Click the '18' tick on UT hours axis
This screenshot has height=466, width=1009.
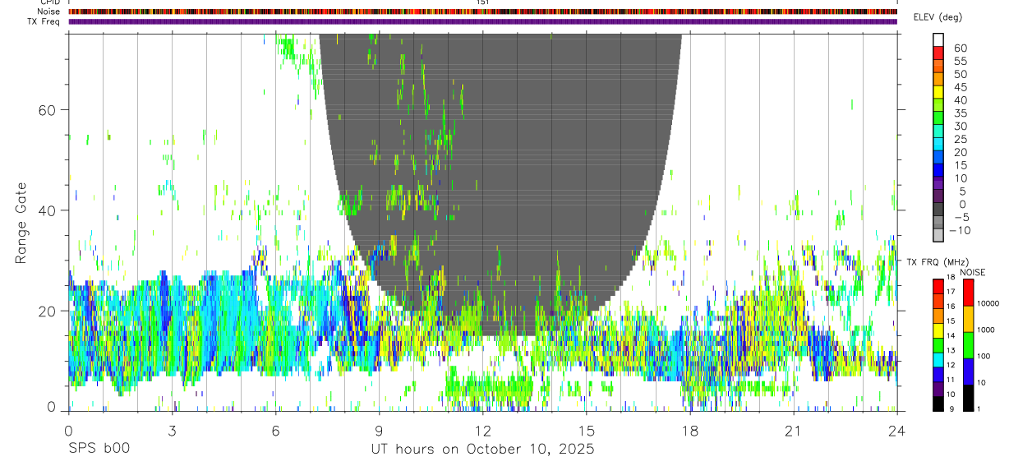click(x=690, y=431)
